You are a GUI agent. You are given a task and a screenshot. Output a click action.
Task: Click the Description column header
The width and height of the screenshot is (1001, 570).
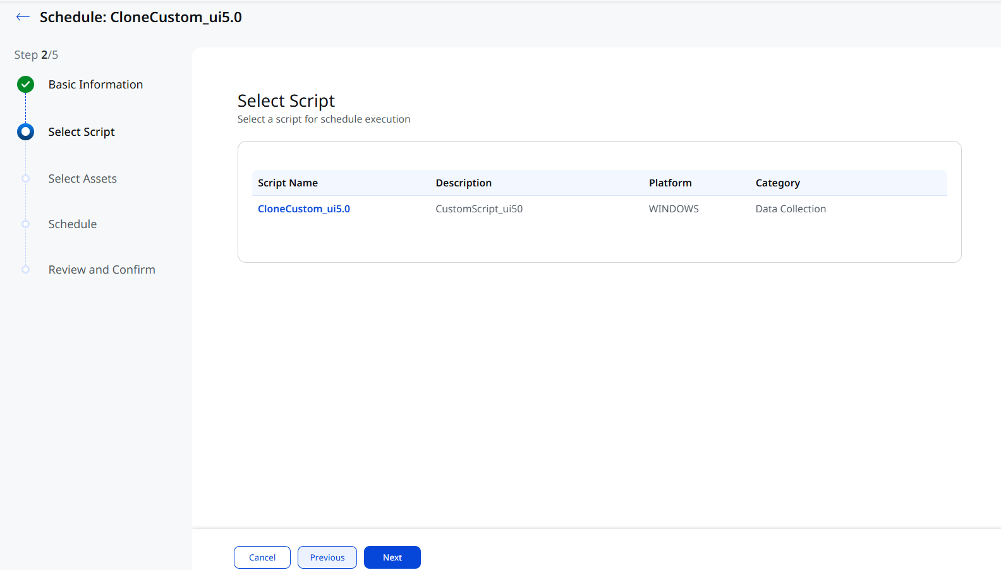click(464, 183)
